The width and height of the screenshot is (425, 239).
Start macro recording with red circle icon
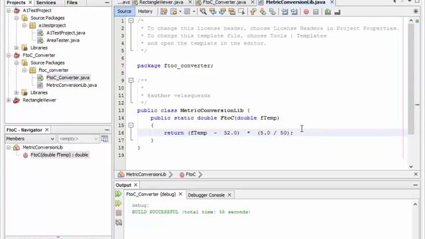(306, 12)
